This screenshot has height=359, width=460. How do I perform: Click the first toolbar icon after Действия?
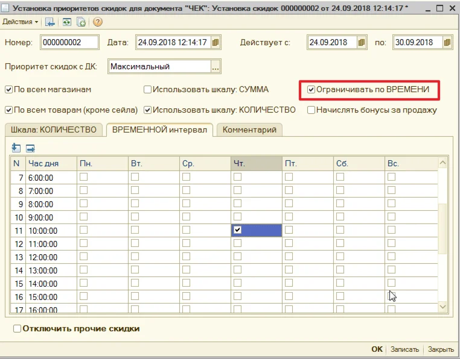click(x=50, y=22)
